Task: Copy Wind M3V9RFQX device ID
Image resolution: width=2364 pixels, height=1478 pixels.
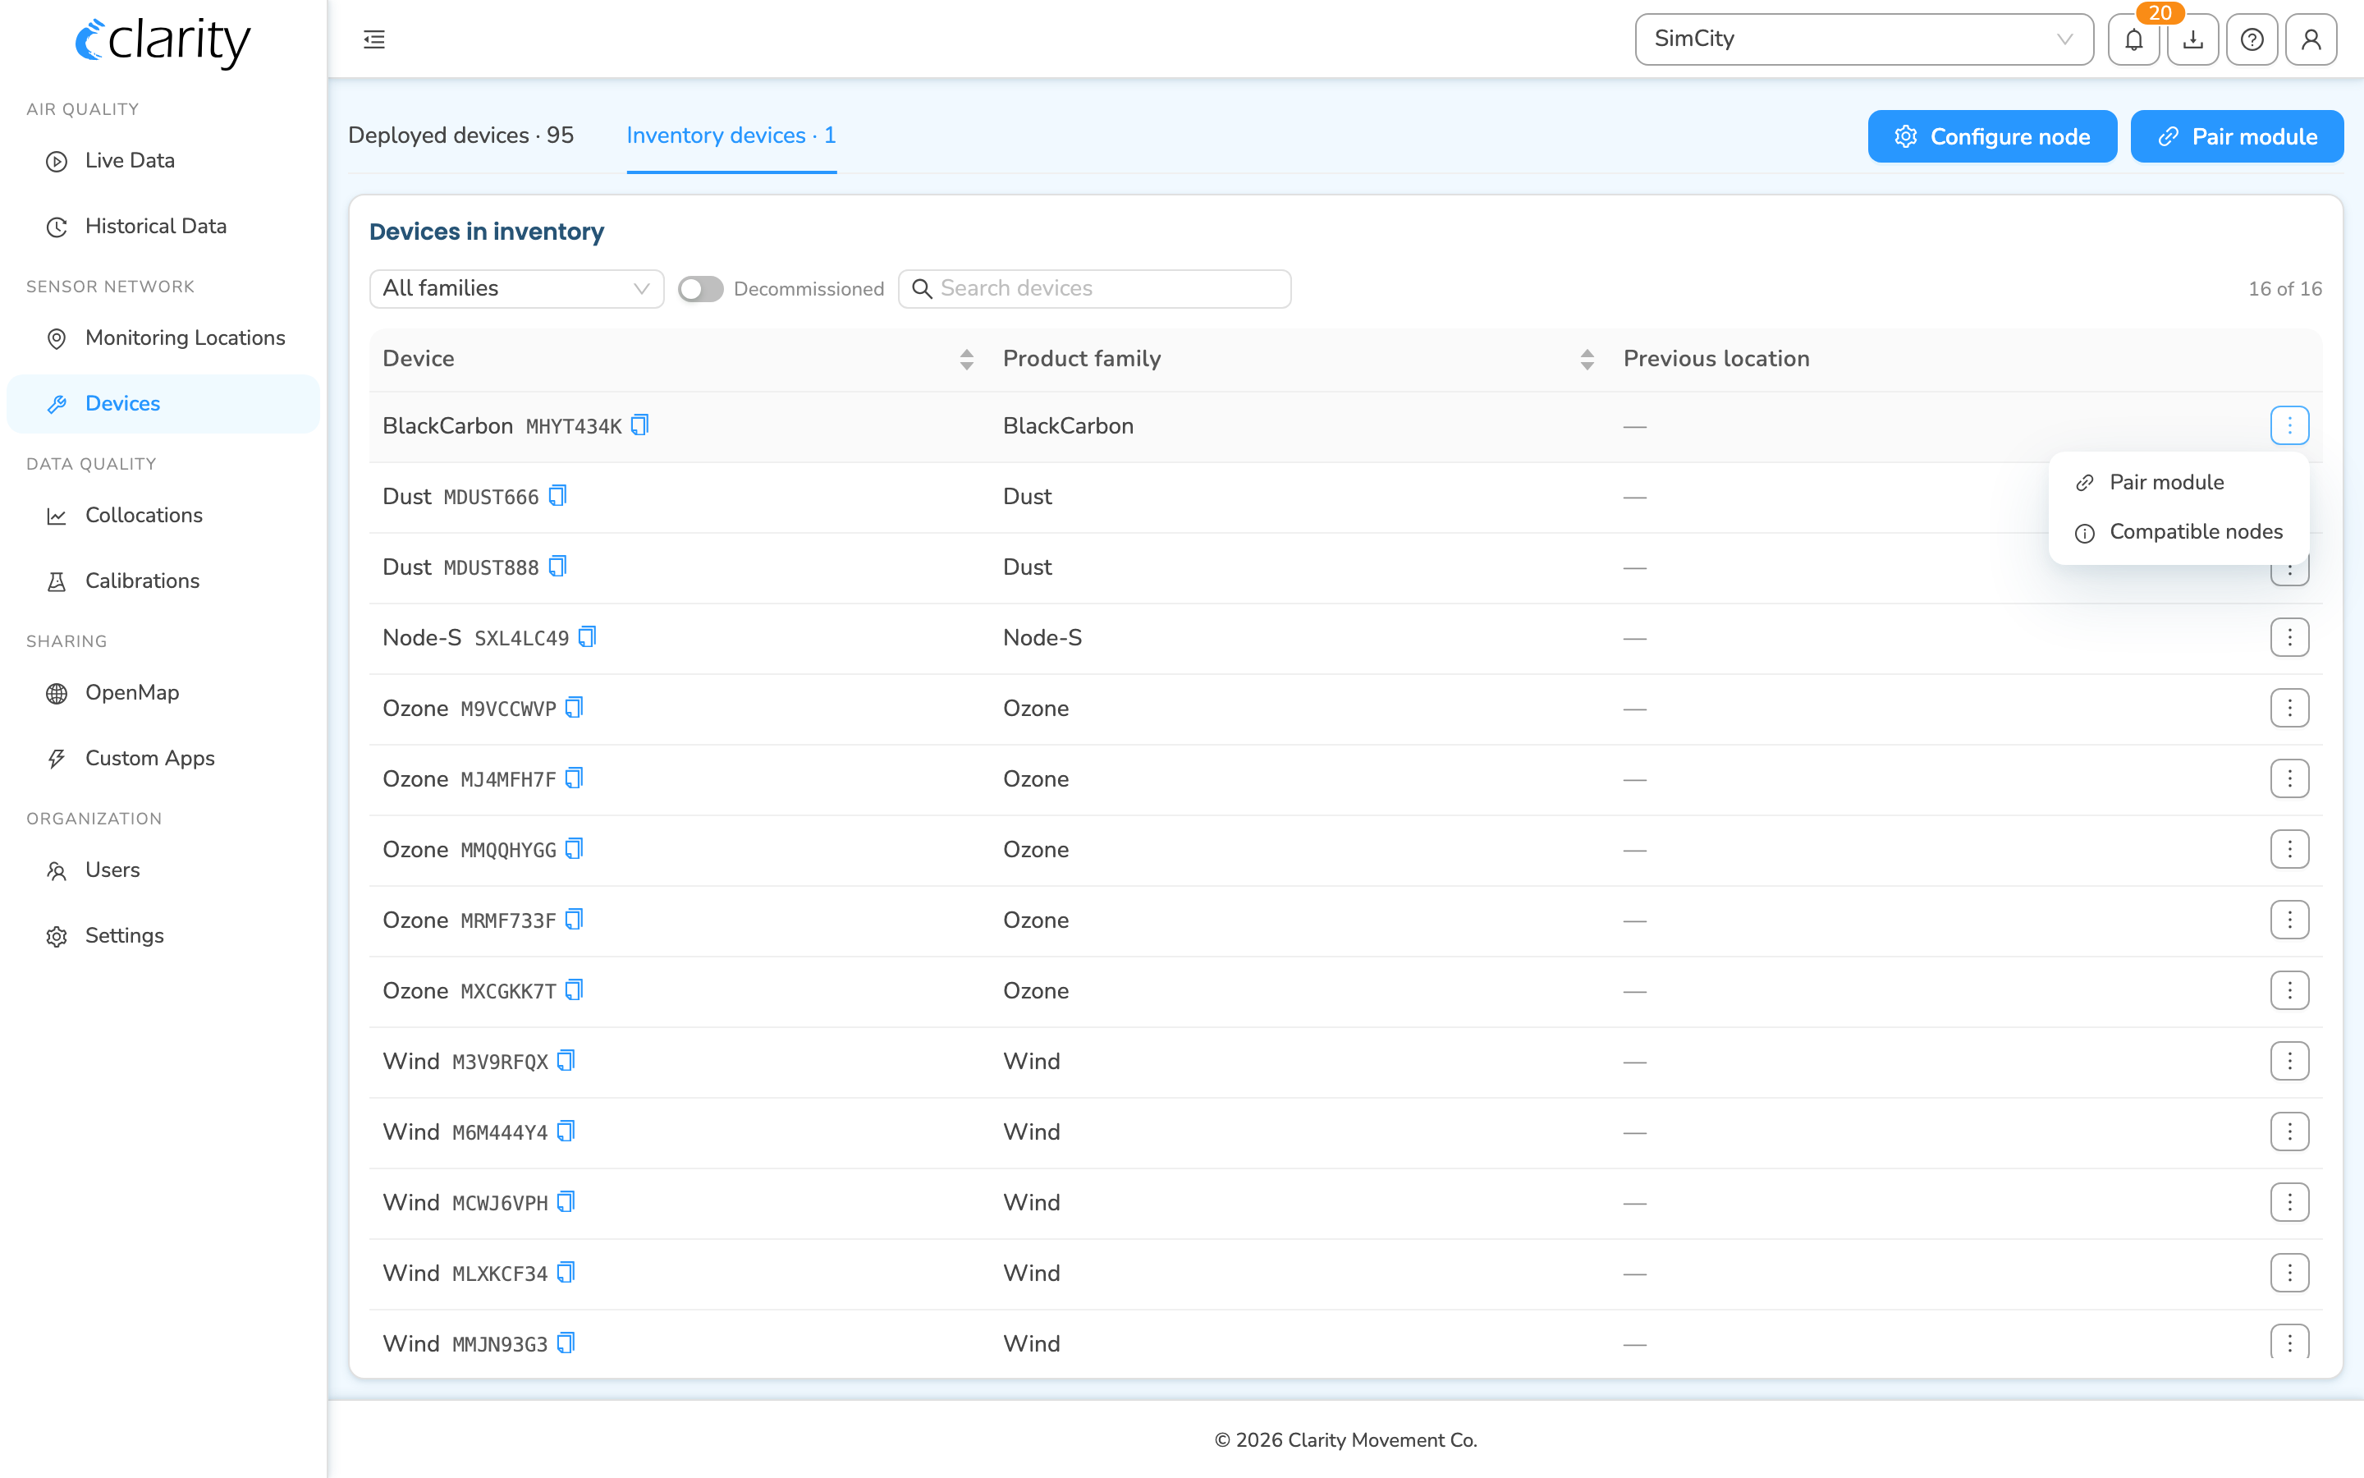Action: pos(566,1061)
